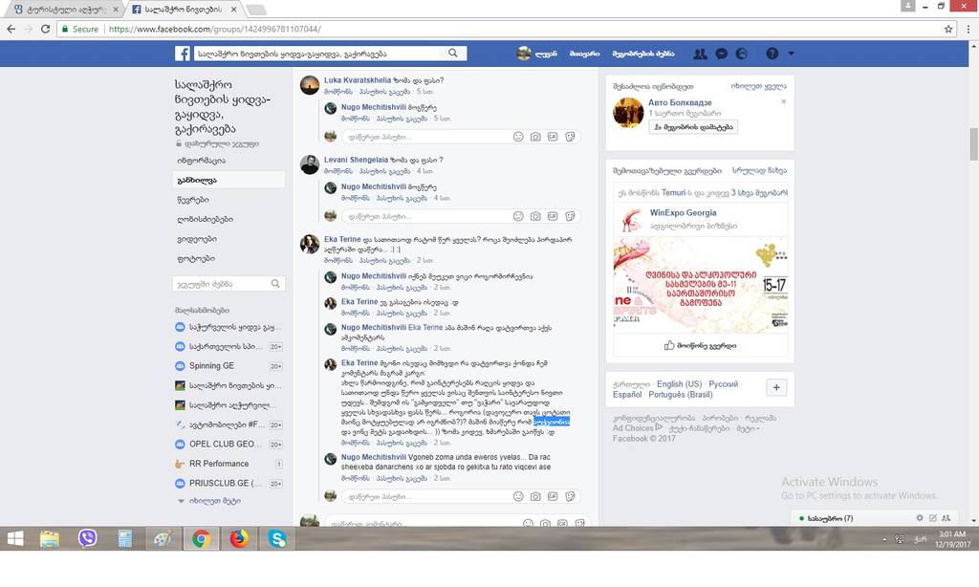Click the WinExpo Georgia wine exhibition banner image

click(x=701, y=285)
